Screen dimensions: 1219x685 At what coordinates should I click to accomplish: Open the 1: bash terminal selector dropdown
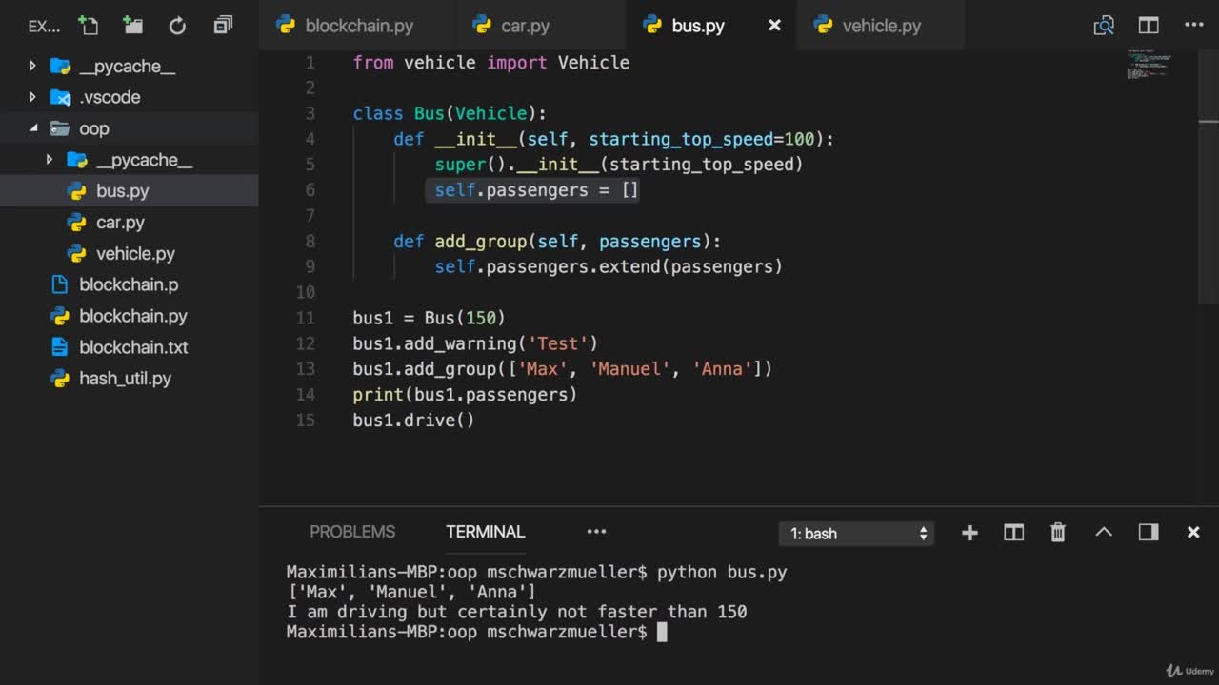[x=857, y=533]
